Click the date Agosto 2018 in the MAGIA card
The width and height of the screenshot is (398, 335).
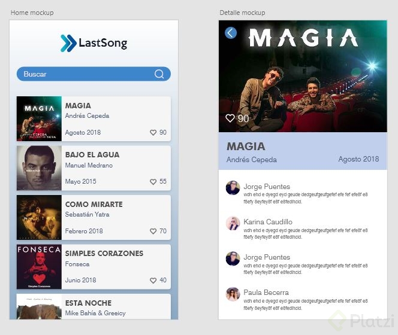click(x=83, y=132)
